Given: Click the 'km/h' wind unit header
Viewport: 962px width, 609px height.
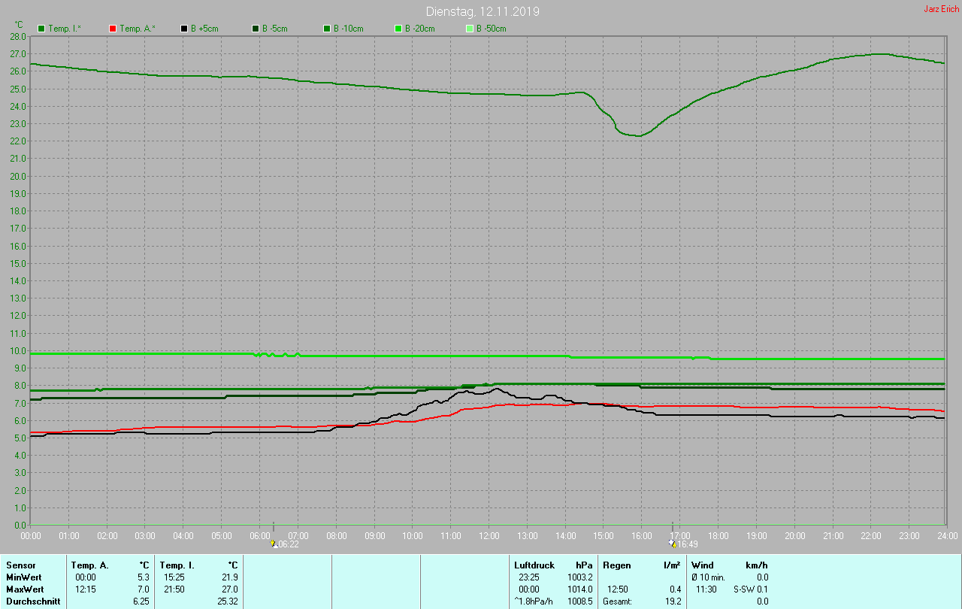Looking at the screenshot, I should coord(756,565).
